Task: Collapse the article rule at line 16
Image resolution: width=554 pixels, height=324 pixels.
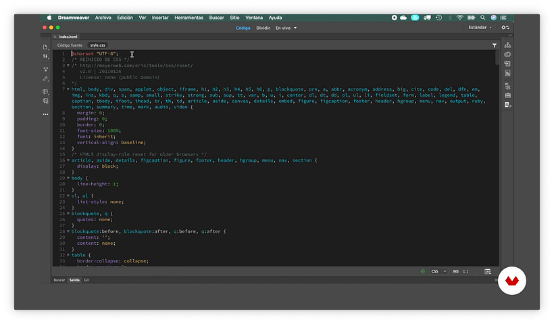Action: [x=68, y=160]
